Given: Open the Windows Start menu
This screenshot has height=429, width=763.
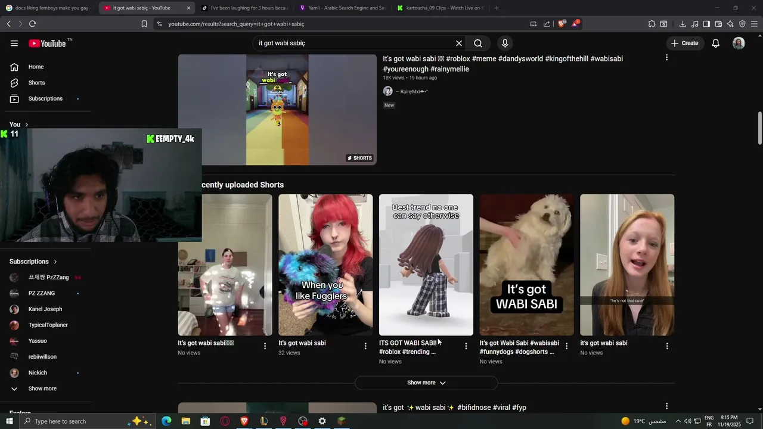Looking at the screenshot, I should tap(9, 421).
